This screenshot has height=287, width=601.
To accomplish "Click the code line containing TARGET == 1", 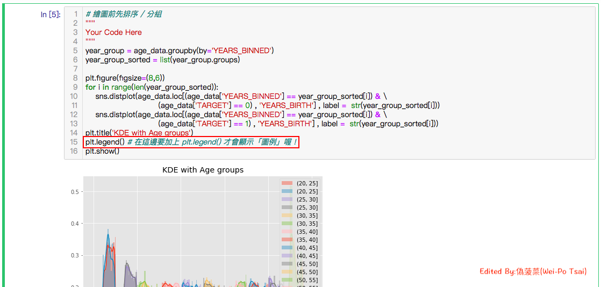I will point(298,124).
